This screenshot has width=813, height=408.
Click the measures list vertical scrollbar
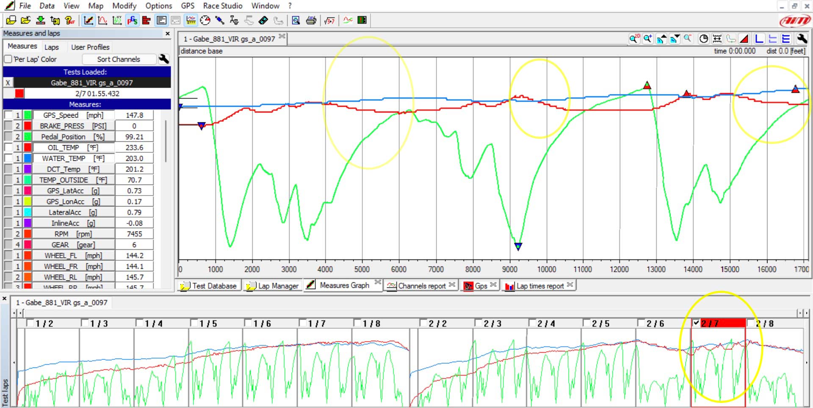pyautogui.click(x=166, y=141)
